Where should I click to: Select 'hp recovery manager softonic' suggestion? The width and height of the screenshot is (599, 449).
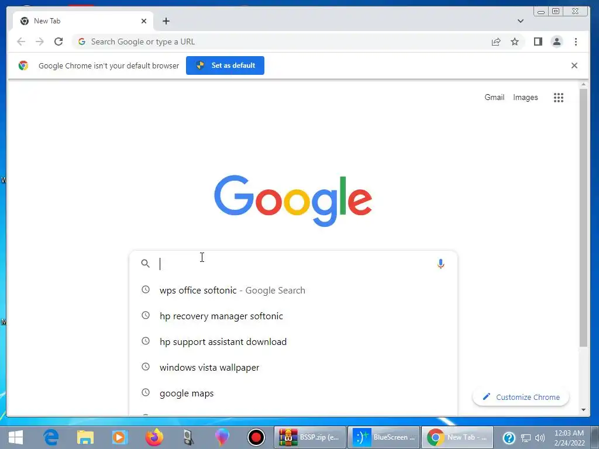click(x=293, y=316)
